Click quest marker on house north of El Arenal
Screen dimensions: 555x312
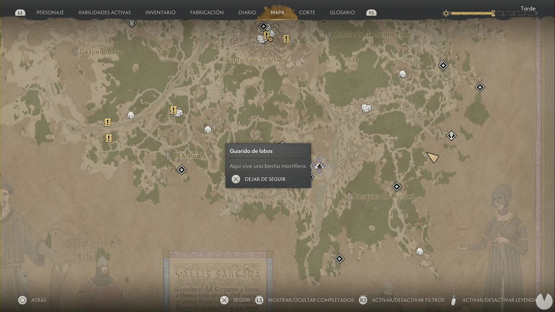[174, 110]
